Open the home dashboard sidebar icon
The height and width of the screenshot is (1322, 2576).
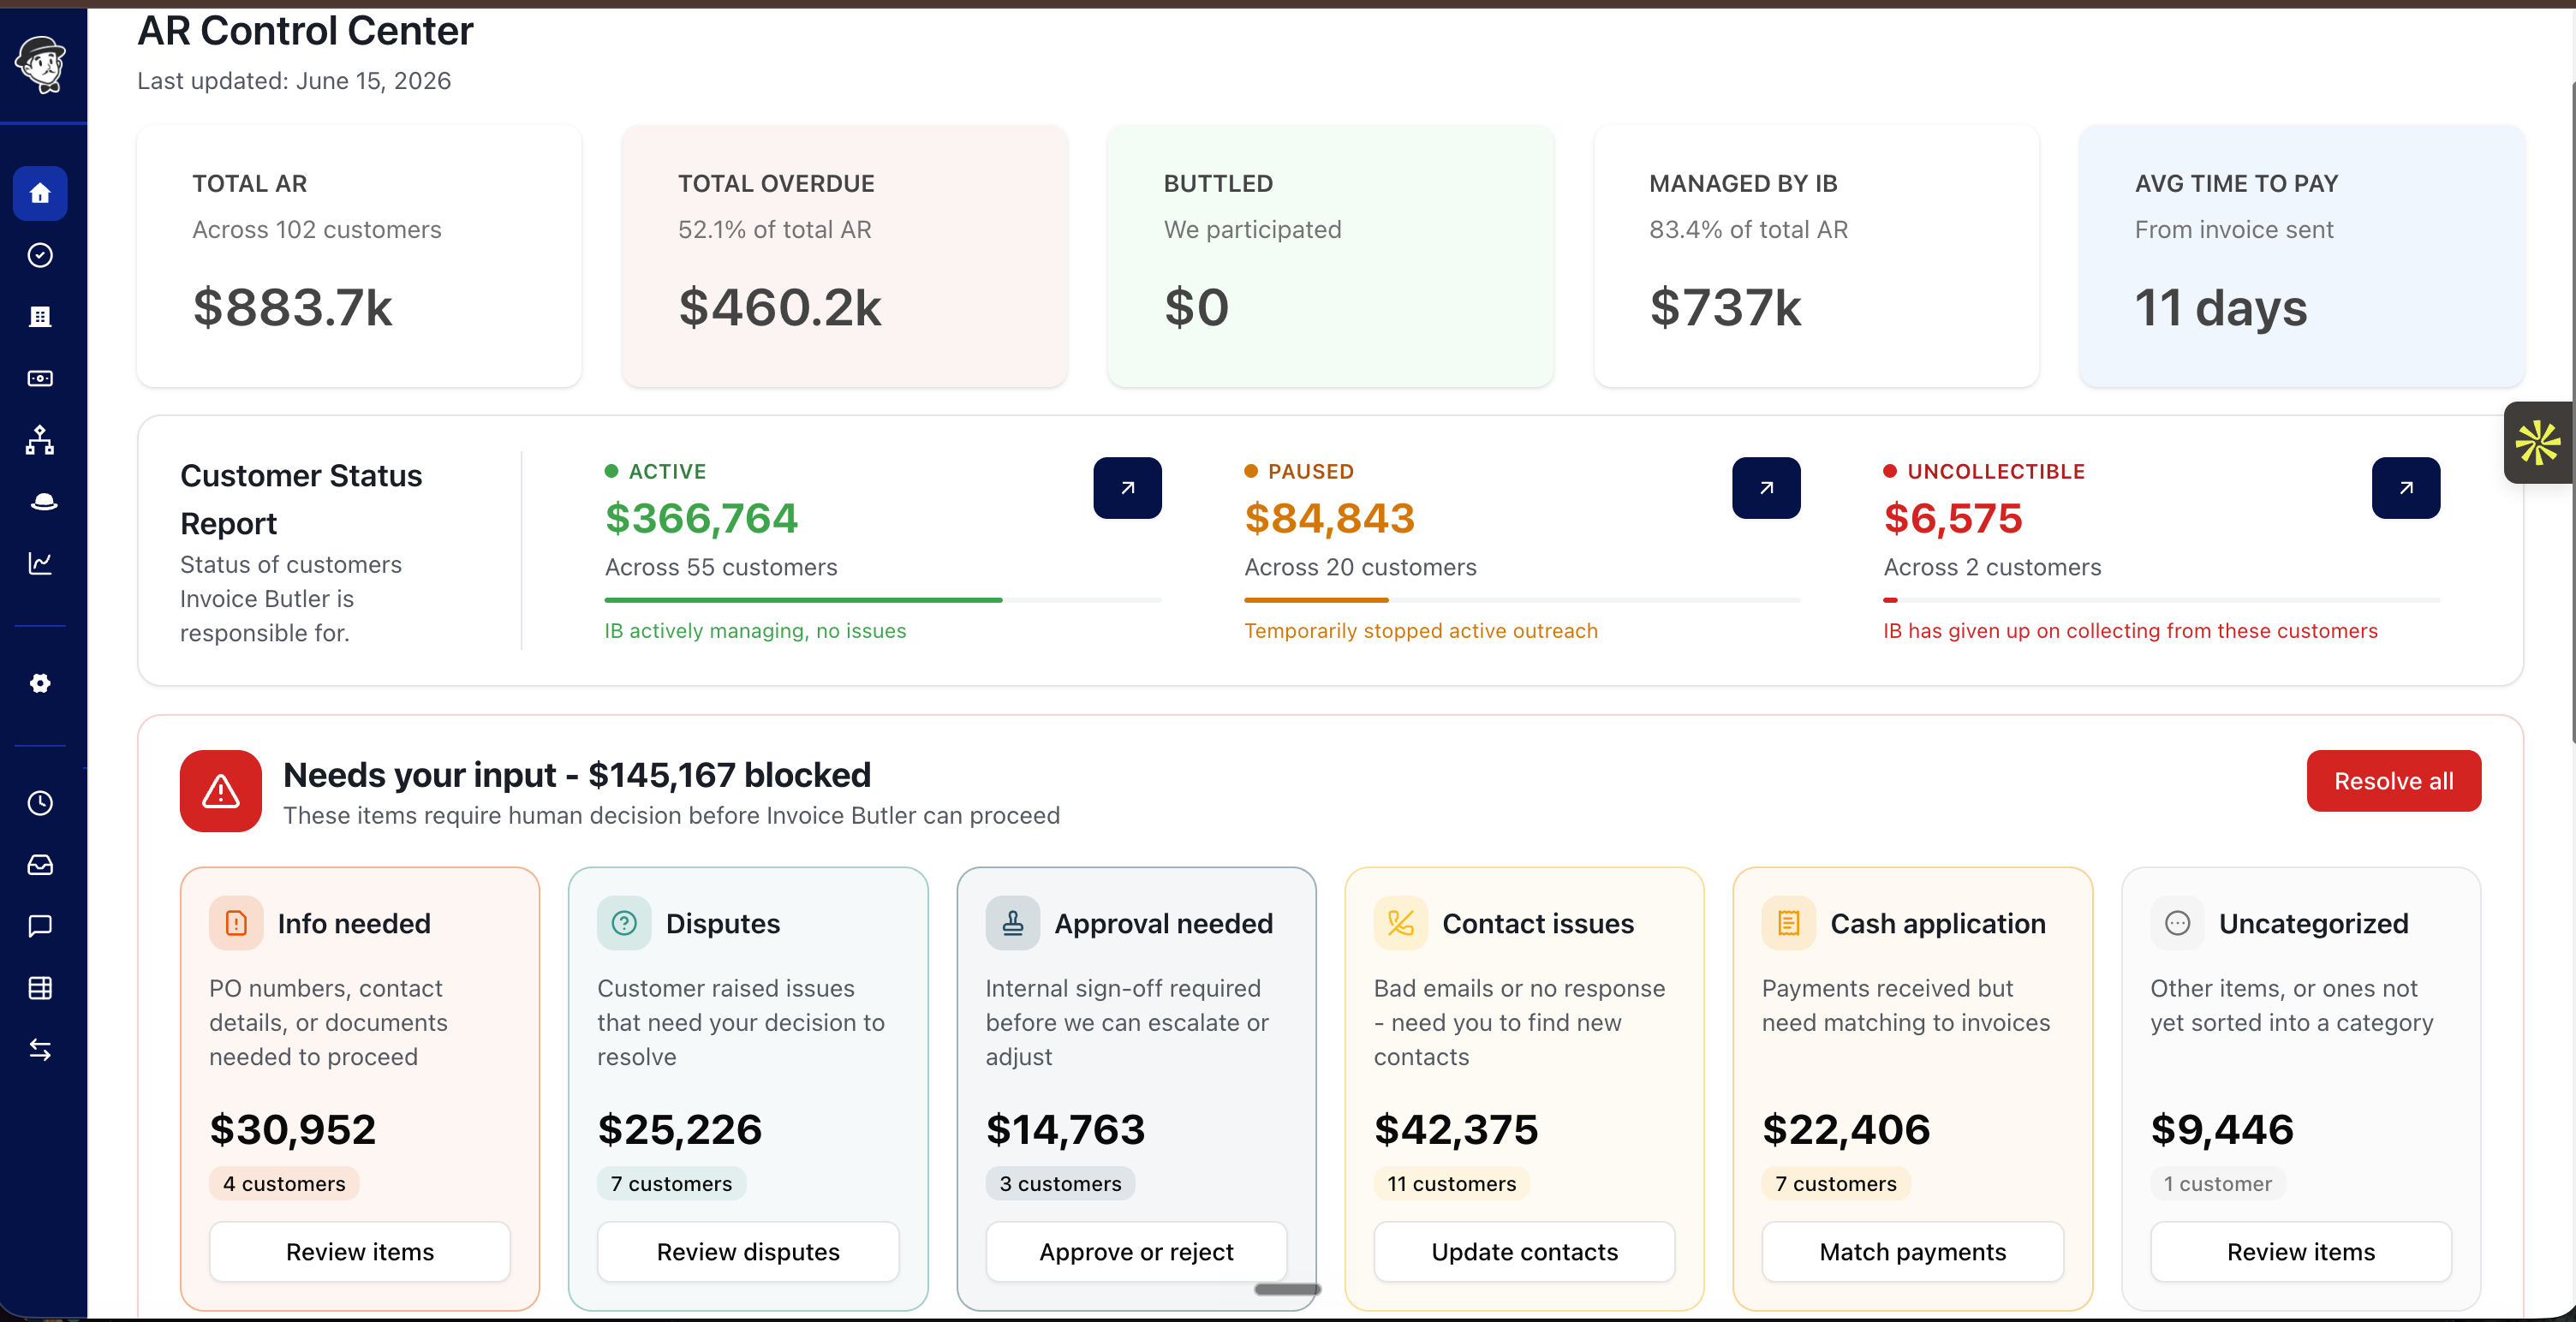40,193
